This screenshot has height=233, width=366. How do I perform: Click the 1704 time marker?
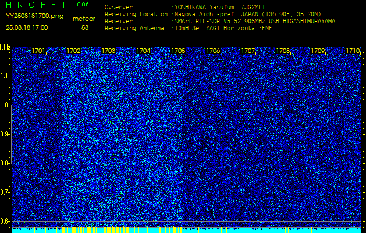click(143, 51)
